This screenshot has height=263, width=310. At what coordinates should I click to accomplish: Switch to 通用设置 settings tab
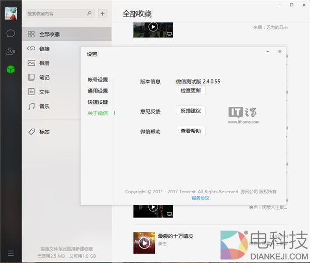pyautogui.click(x=98, y=91)
